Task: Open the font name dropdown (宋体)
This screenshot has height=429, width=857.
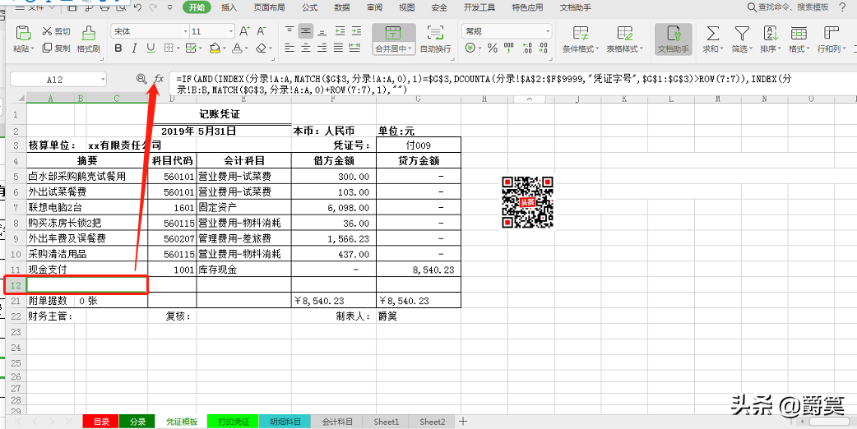Action: (185, 32)
